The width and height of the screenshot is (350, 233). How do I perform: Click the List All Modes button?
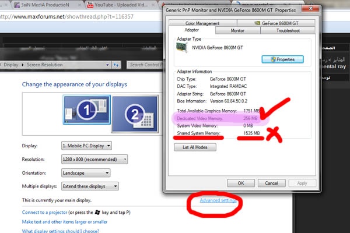[195, 147]
